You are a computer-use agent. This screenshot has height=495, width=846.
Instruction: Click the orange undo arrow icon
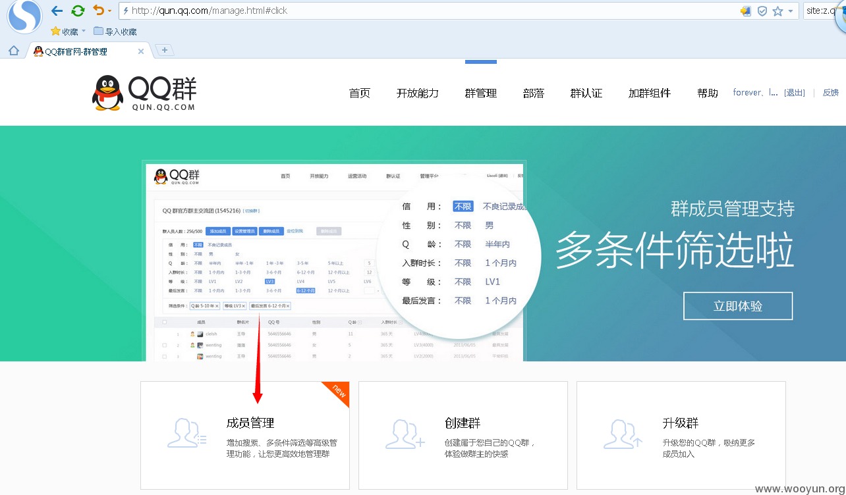99,10
